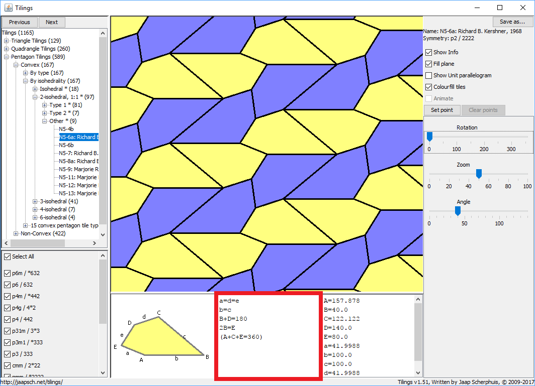The height and width of the screenshot is (386, 535).
Task: Click info panel scroll-down arrow
Action: [418, 373]
